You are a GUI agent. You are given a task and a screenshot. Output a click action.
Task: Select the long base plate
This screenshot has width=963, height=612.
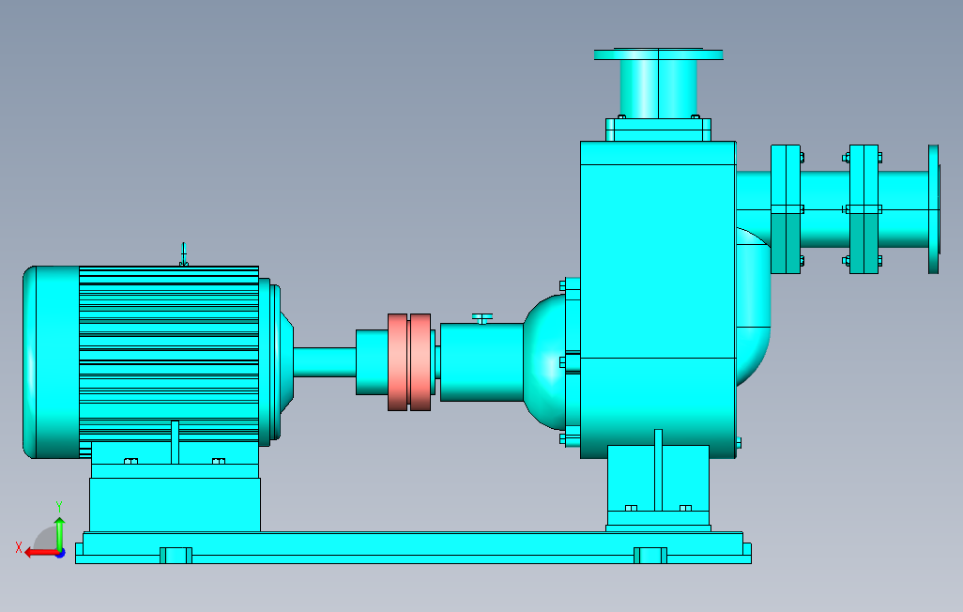(x=413, y=547)
